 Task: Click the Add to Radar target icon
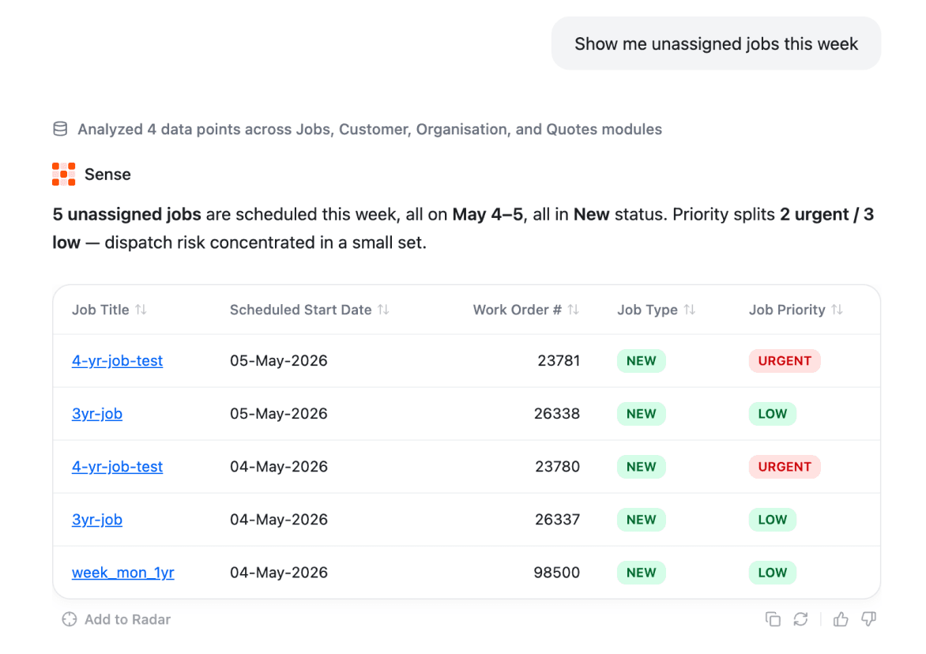coord(70,619)
